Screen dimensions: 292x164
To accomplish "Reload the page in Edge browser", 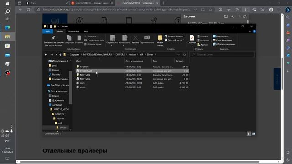I will 28,10.
